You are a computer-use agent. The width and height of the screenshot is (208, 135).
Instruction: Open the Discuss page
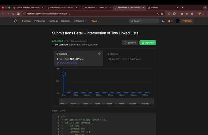66,21
